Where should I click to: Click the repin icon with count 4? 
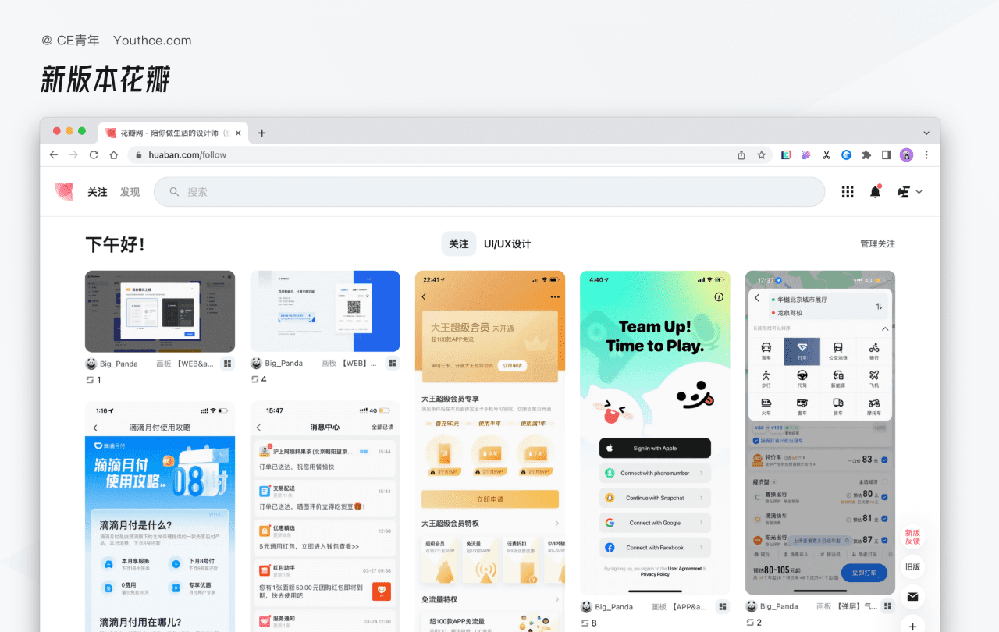pyautogui.click(x=254, y=380)
